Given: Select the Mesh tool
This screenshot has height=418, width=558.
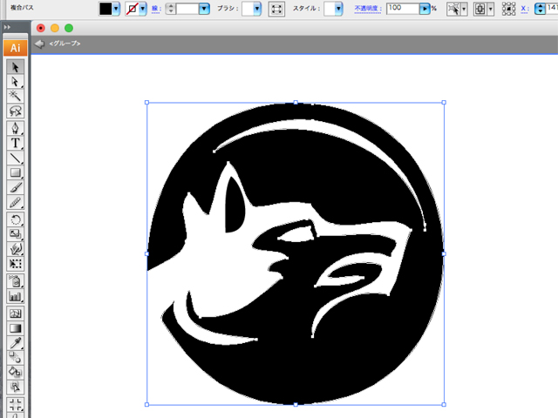Looking at the screenshot, I should (15, 313).
